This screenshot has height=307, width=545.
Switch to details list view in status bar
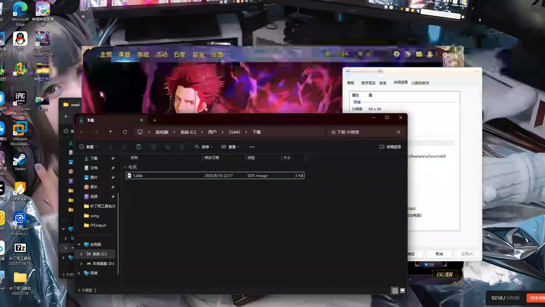(x=395, y=290)
